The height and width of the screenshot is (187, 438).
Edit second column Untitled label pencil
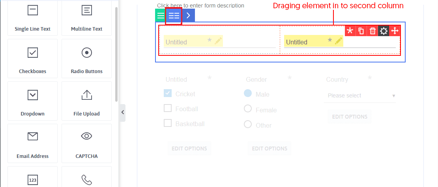pyautogui.click(x=338, y=41)
